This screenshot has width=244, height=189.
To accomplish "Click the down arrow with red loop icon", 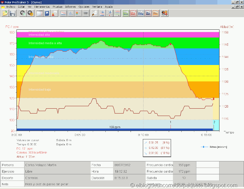I will (110, 13).
